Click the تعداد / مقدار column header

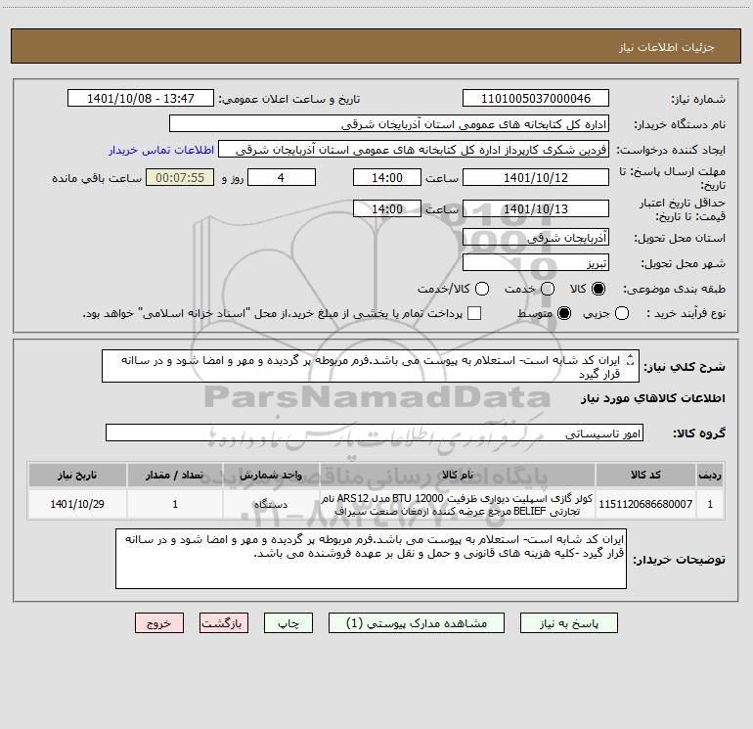tap(175, 475)
